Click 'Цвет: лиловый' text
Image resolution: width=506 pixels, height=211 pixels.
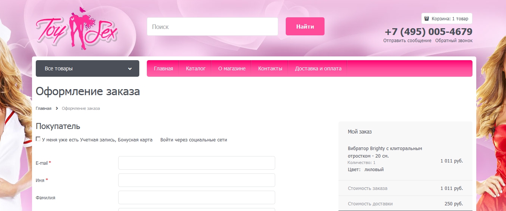point(366,170)
